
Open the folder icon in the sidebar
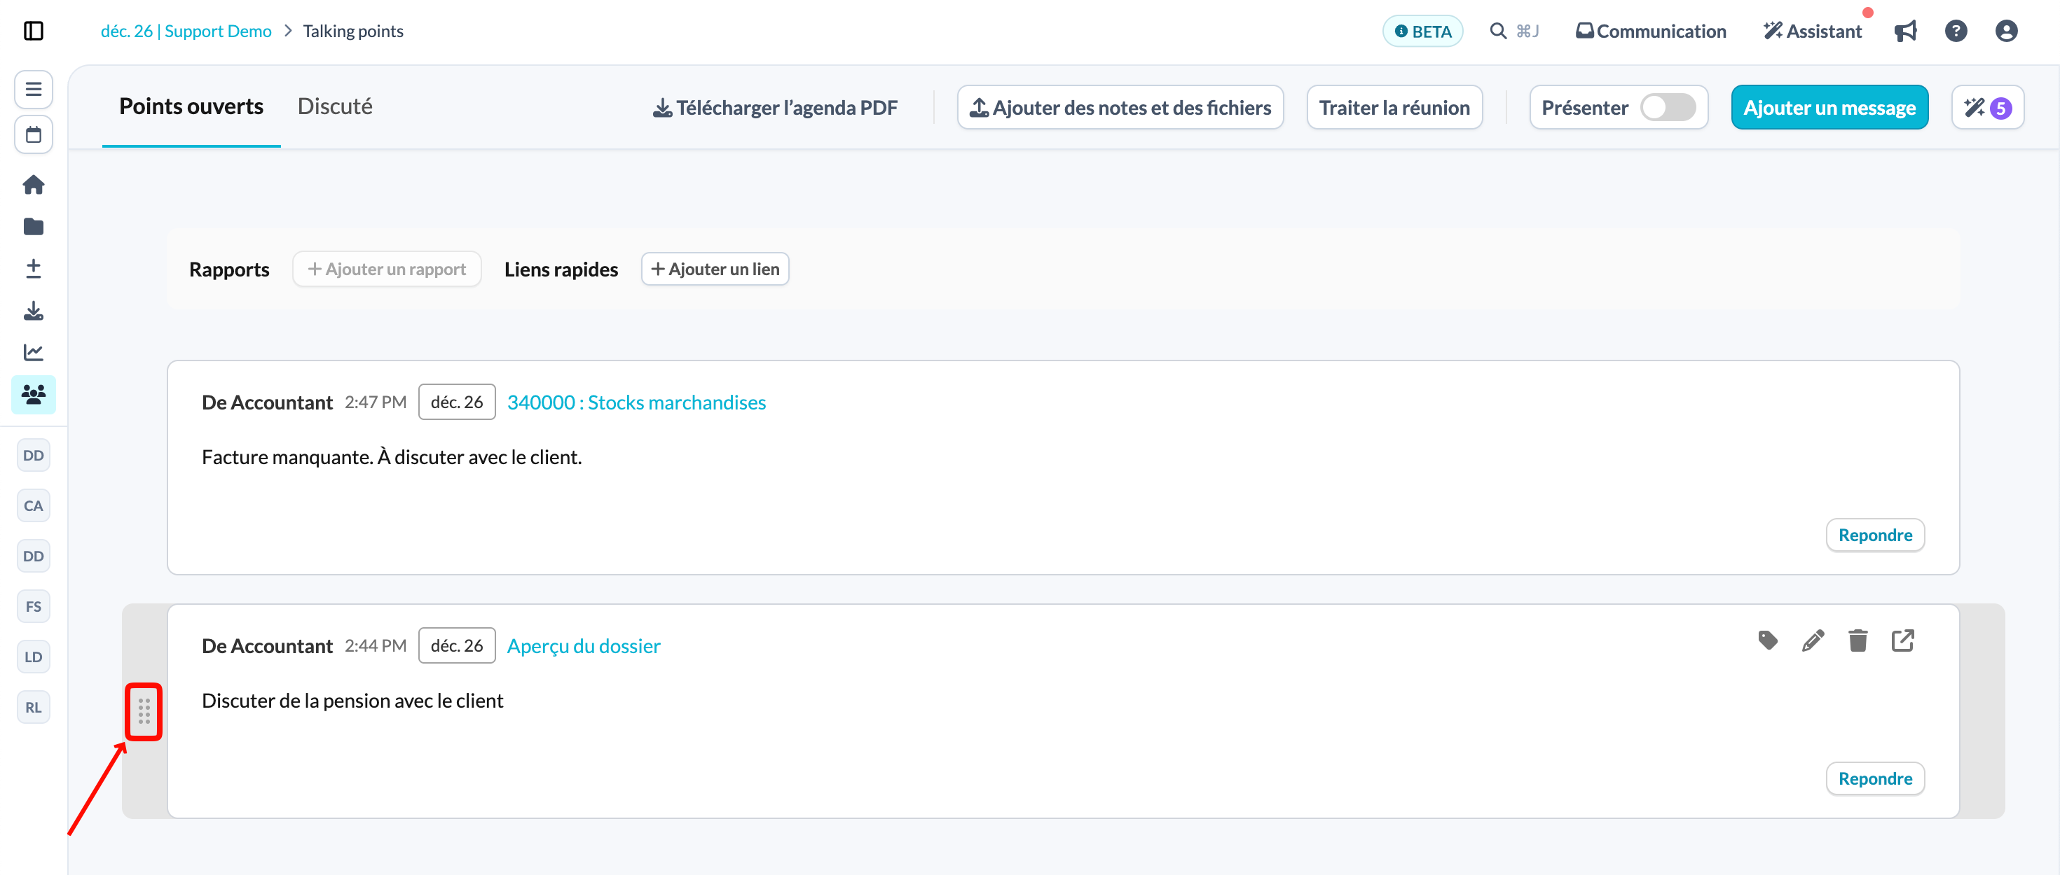(34, 227)
